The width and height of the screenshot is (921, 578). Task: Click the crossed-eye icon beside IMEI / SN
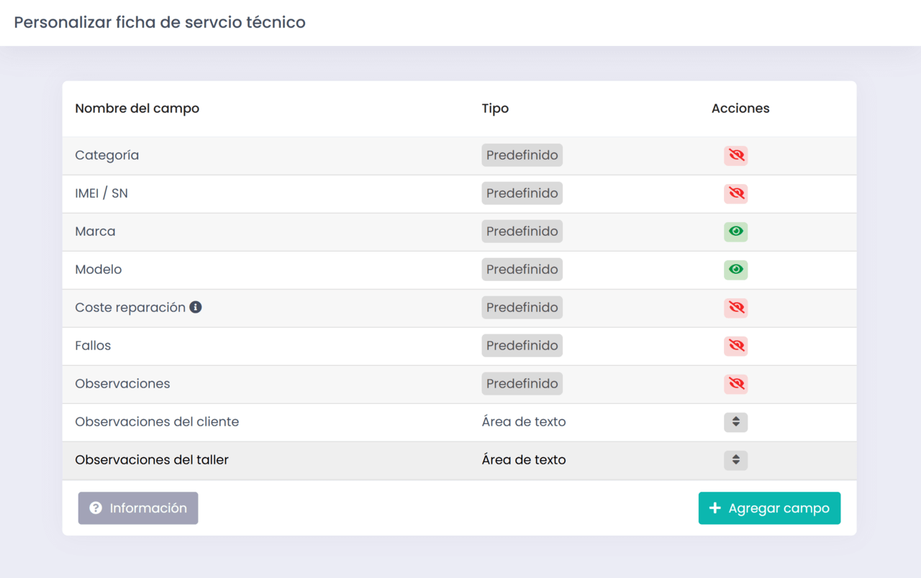point(735,193)
